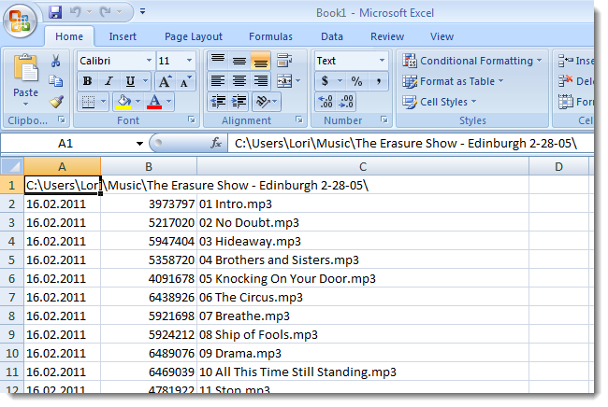The height and width of the screenshot is (407, 608).
Task: Undo the last action
Action: [x=75, y=12]
